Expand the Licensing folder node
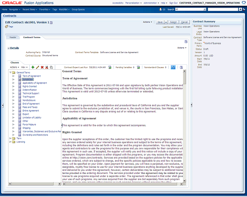The height and width of the screenshot is (197, 247). [10, 142]
